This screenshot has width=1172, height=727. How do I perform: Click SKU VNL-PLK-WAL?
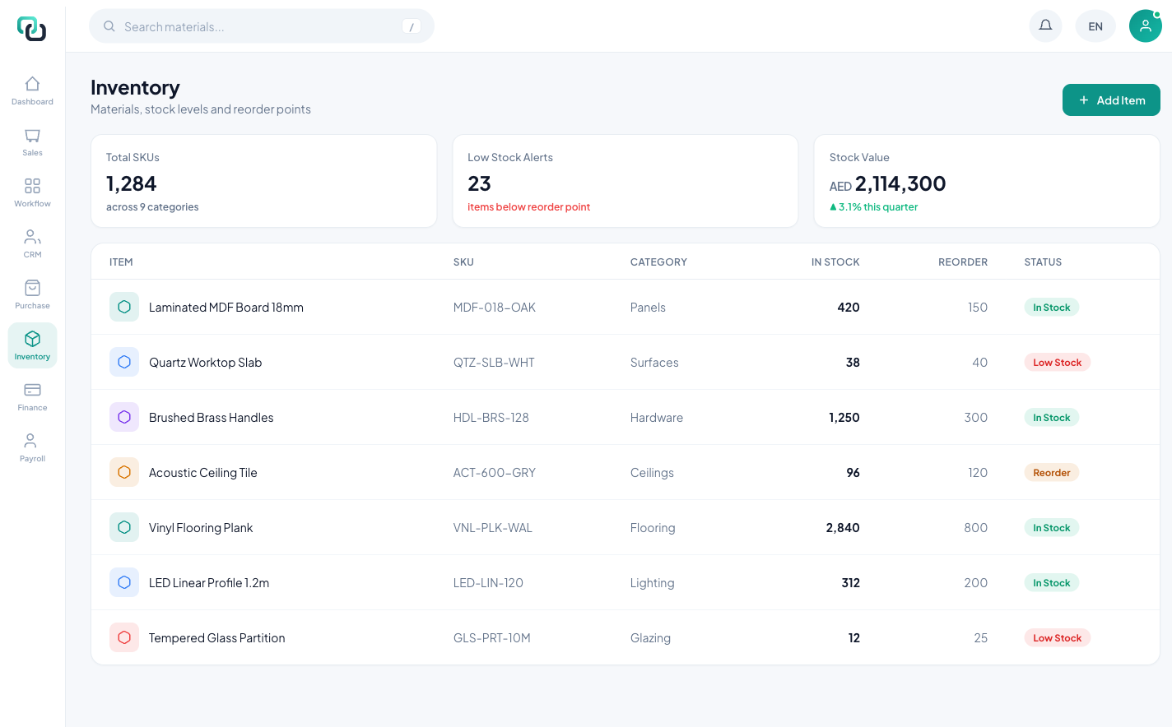click(x=493, y=528)
